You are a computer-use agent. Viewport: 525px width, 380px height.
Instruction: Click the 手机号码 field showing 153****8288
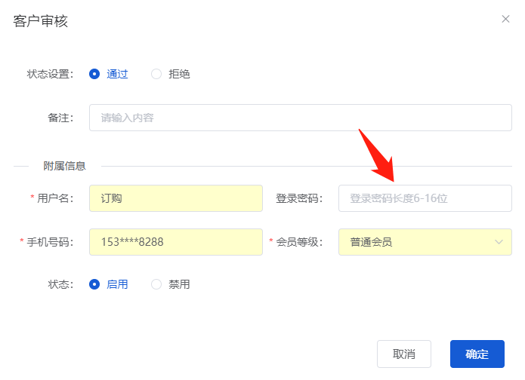[x=175, y=242]
